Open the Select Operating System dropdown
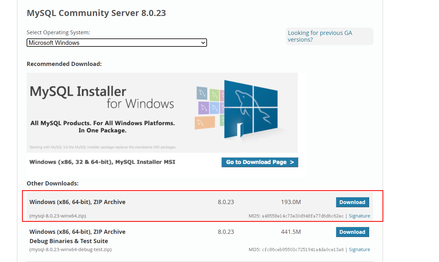 coord(117,43)
